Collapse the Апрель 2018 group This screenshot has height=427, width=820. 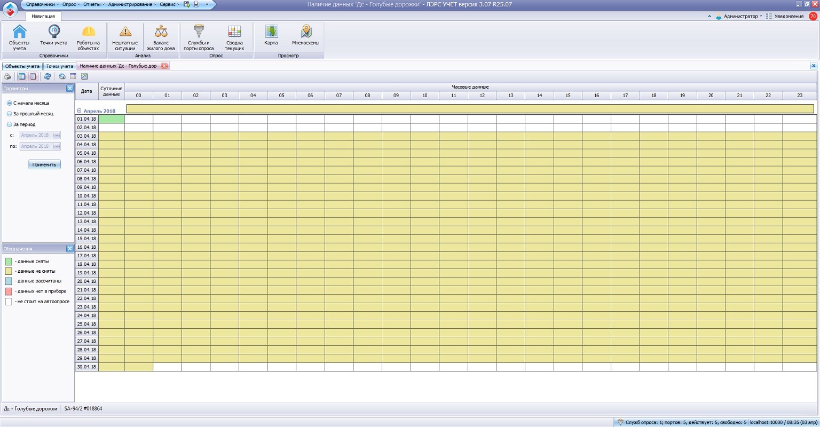click(x=80, y=111)
